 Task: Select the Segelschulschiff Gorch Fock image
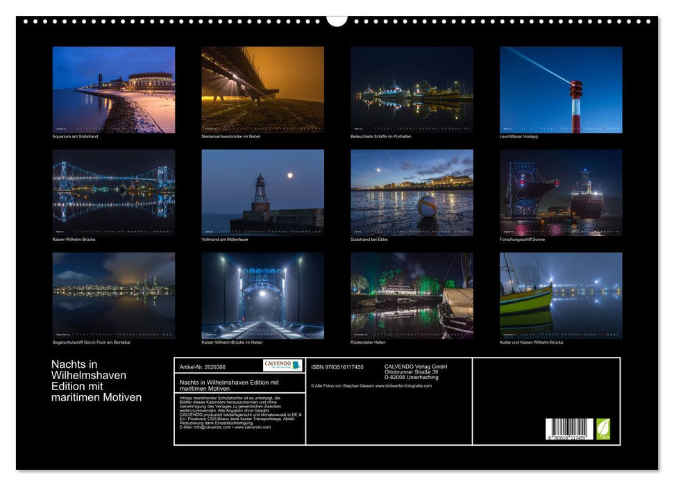tap(112, 295)
